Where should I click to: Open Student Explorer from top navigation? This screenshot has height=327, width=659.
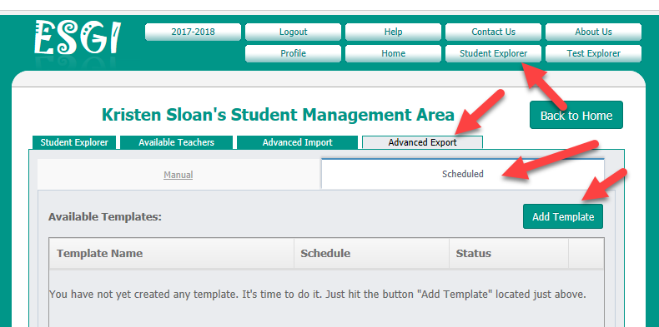click(493, 53)
